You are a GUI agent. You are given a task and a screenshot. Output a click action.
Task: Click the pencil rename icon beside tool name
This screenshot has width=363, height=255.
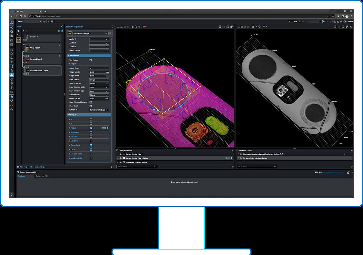pos(110,33)
